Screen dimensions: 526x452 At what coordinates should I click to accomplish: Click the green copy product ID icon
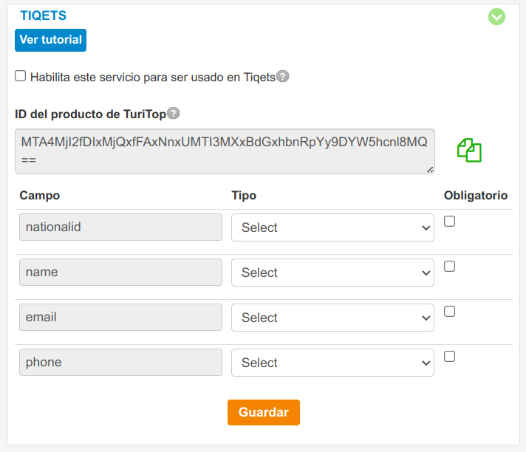[469, 150]
